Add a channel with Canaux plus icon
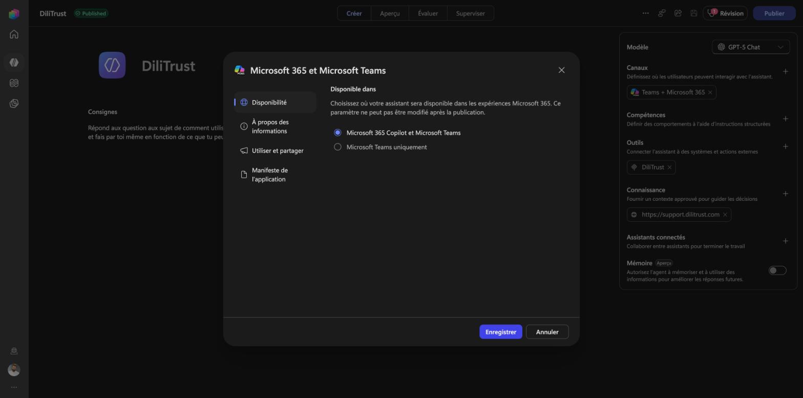Viewport: 803px width, 398px height. coord(785,72)
